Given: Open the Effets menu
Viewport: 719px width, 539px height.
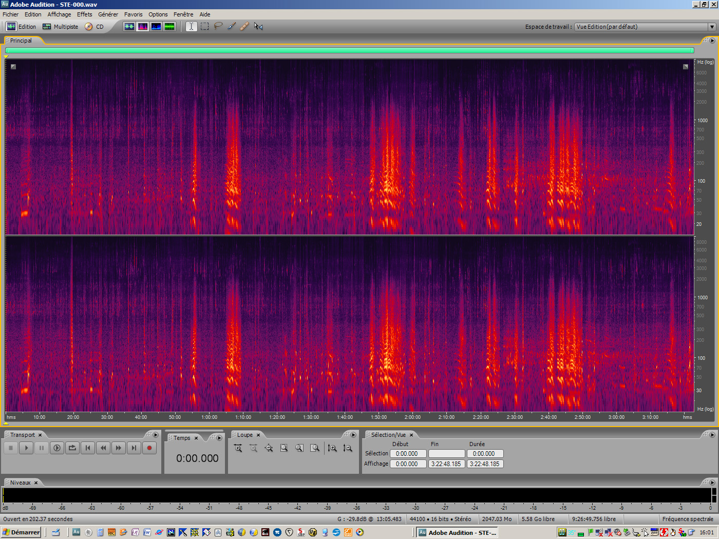Looking at the screenshot, I should [x=84, y=14].
